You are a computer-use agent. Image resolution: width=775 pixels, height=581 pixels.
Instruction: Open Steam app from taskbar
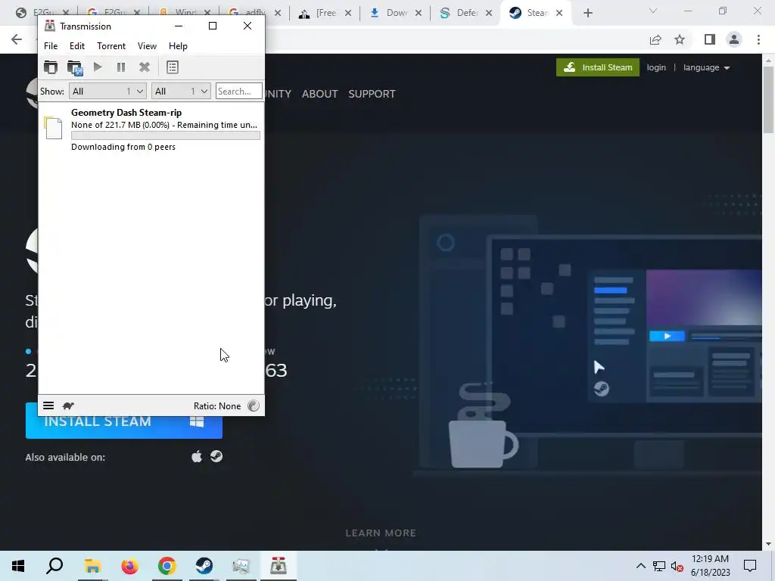[x=204, y=566]
